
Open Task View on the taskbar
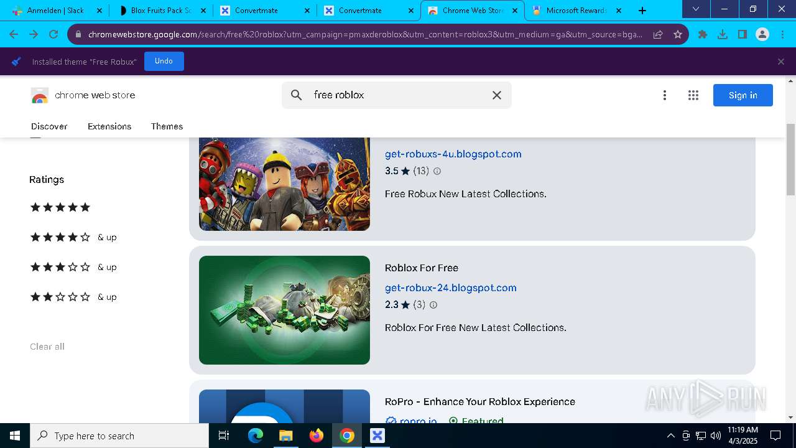click(224, 436)
